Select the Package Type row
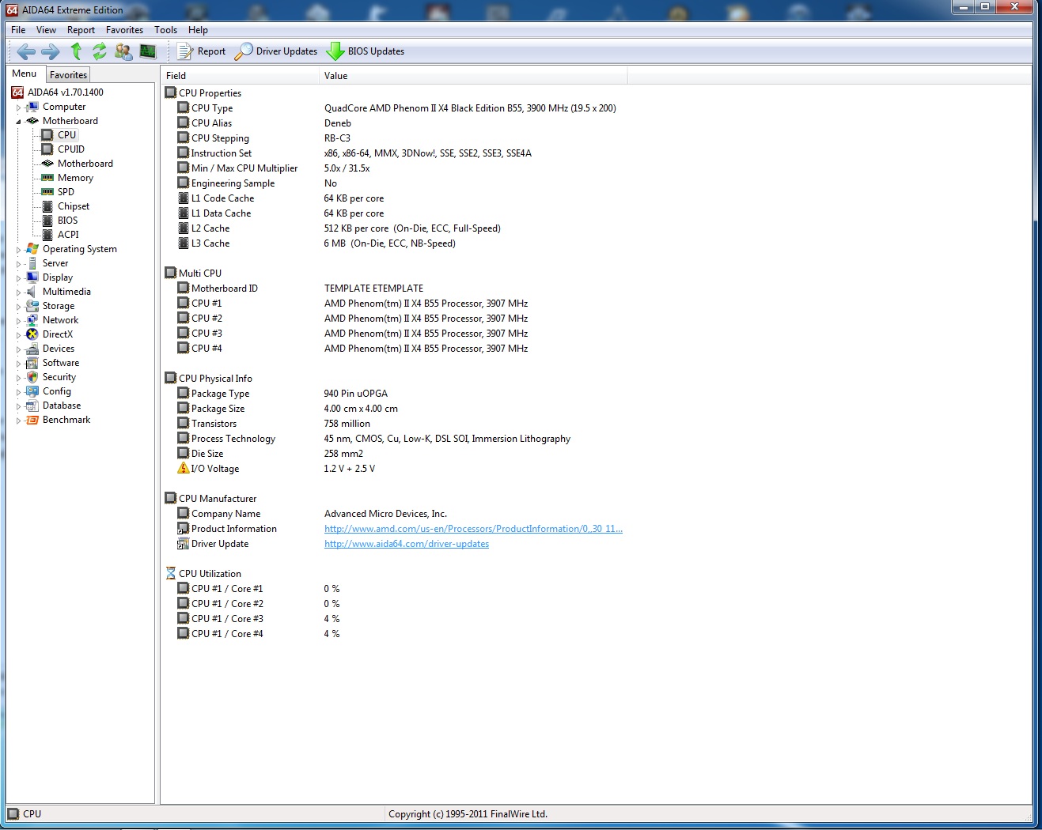The width and height of the screenshot is (1042, 830). (282, 394)
